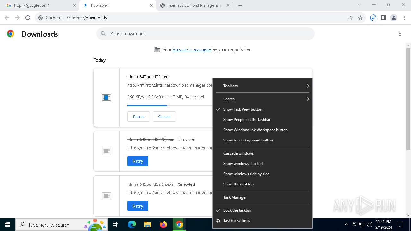Open the Chrome profile avatar
The width and height of the screenshot is (411, 231).
tap(394, 18)
